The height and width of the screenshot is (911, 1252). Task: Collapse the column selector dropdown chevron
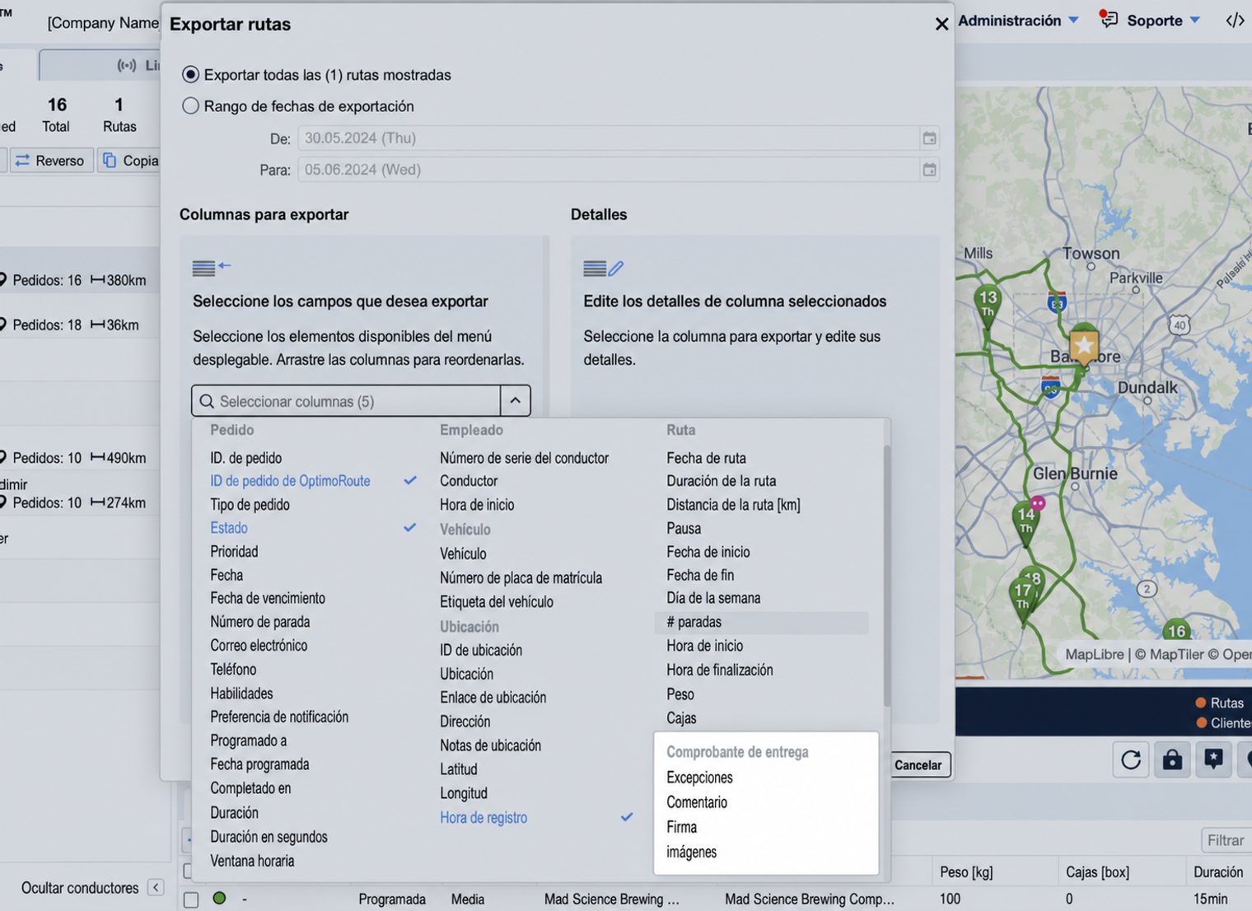[x=516, y=401]
